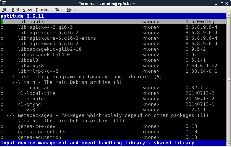Open the Help menu
Screen dimensions: 231x147
click(x=71, y=10)
